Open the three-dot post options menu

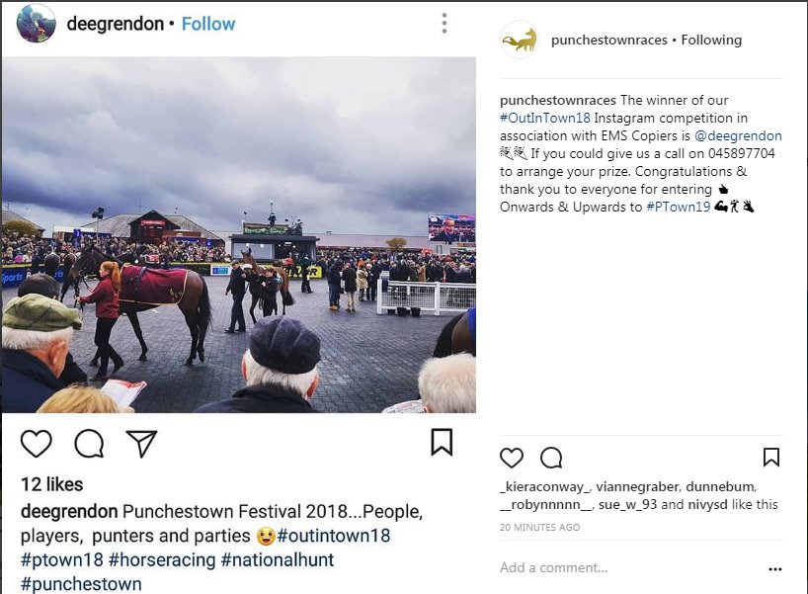tap(444, 23)
